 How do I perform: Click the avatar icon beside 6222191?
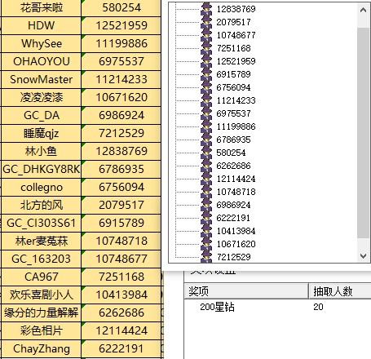click(206, 218)
